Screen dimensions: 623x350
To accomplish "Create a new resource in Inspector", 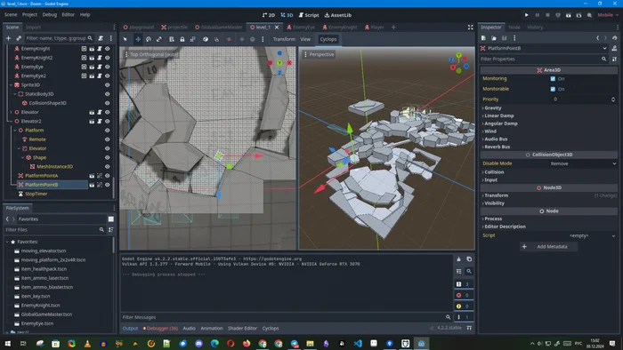I will [x=483, y=38].
